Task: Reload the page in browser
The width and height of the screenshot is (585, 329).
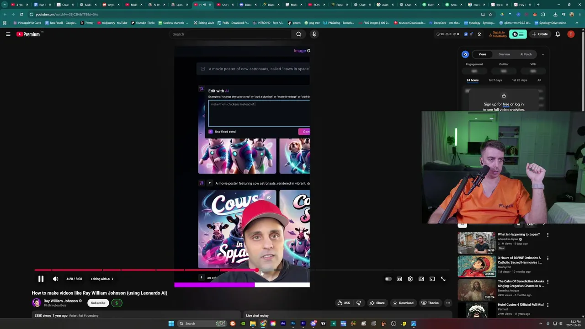Action: click(x=21, y=14)
